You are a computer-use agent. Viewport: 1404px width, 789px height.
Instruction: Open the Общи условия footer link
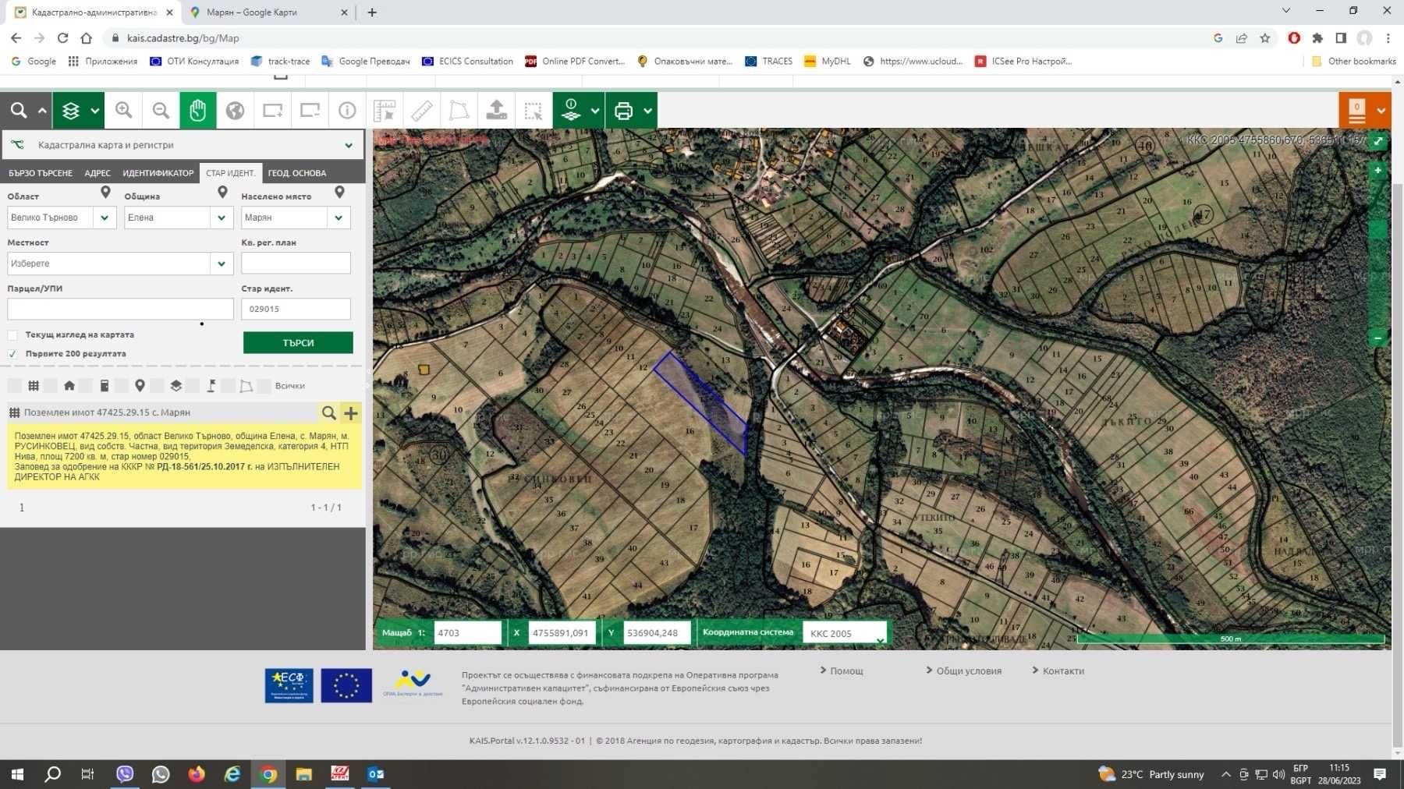tap(968, 670)
